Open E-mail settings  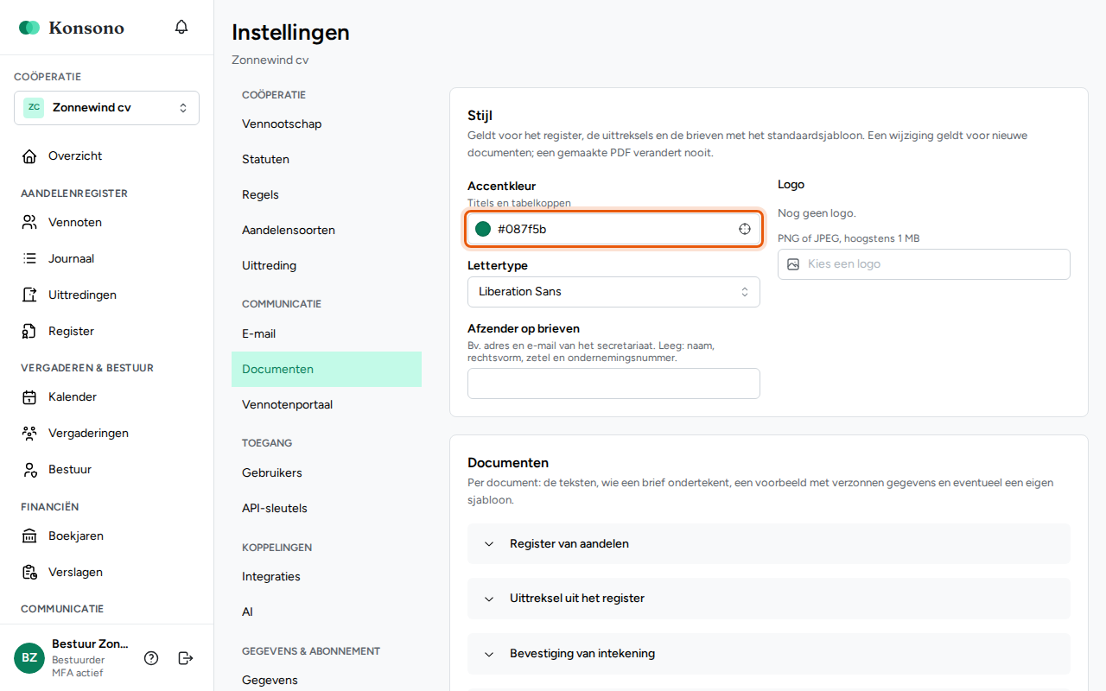pyautogui.click(x=327, y=334)
